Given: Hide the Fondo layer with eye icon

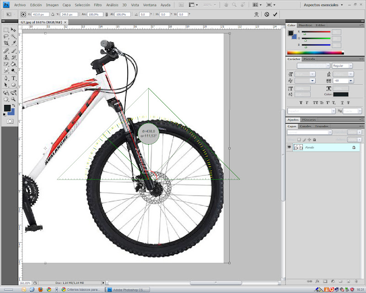Looking at the screenshot, I should click(289, 147).
